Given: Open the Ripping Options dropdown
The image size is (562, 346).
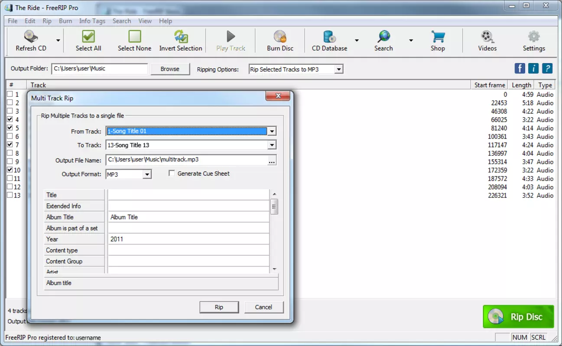Looking at the screenshot, I should point(339,69).
